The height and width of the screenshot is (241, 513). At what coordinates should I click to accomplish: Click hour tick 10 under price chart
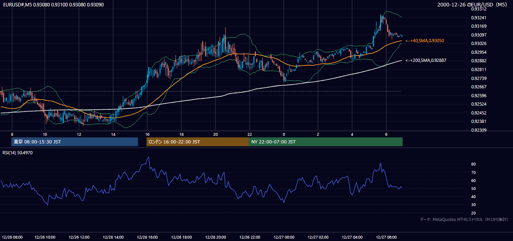[x=45, y=134]
